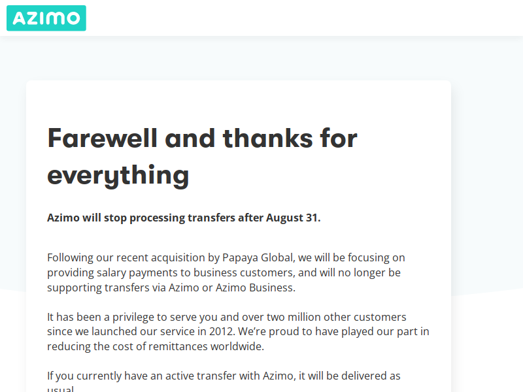Click 'August 31' in the bold notice
This screenshot has height=392, width=523.
pos(292,218)
